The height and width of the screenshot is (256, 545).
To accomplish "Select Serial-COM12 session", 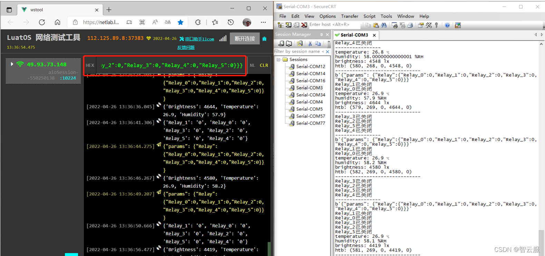I will click(311, 66).
